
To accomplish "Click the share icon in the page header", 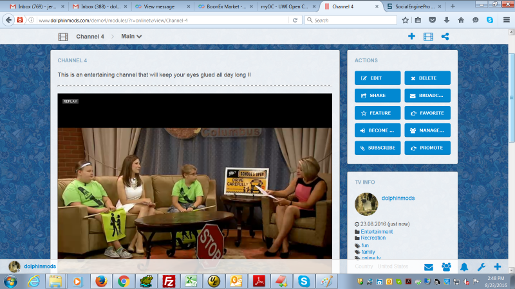I will (445, 37).
